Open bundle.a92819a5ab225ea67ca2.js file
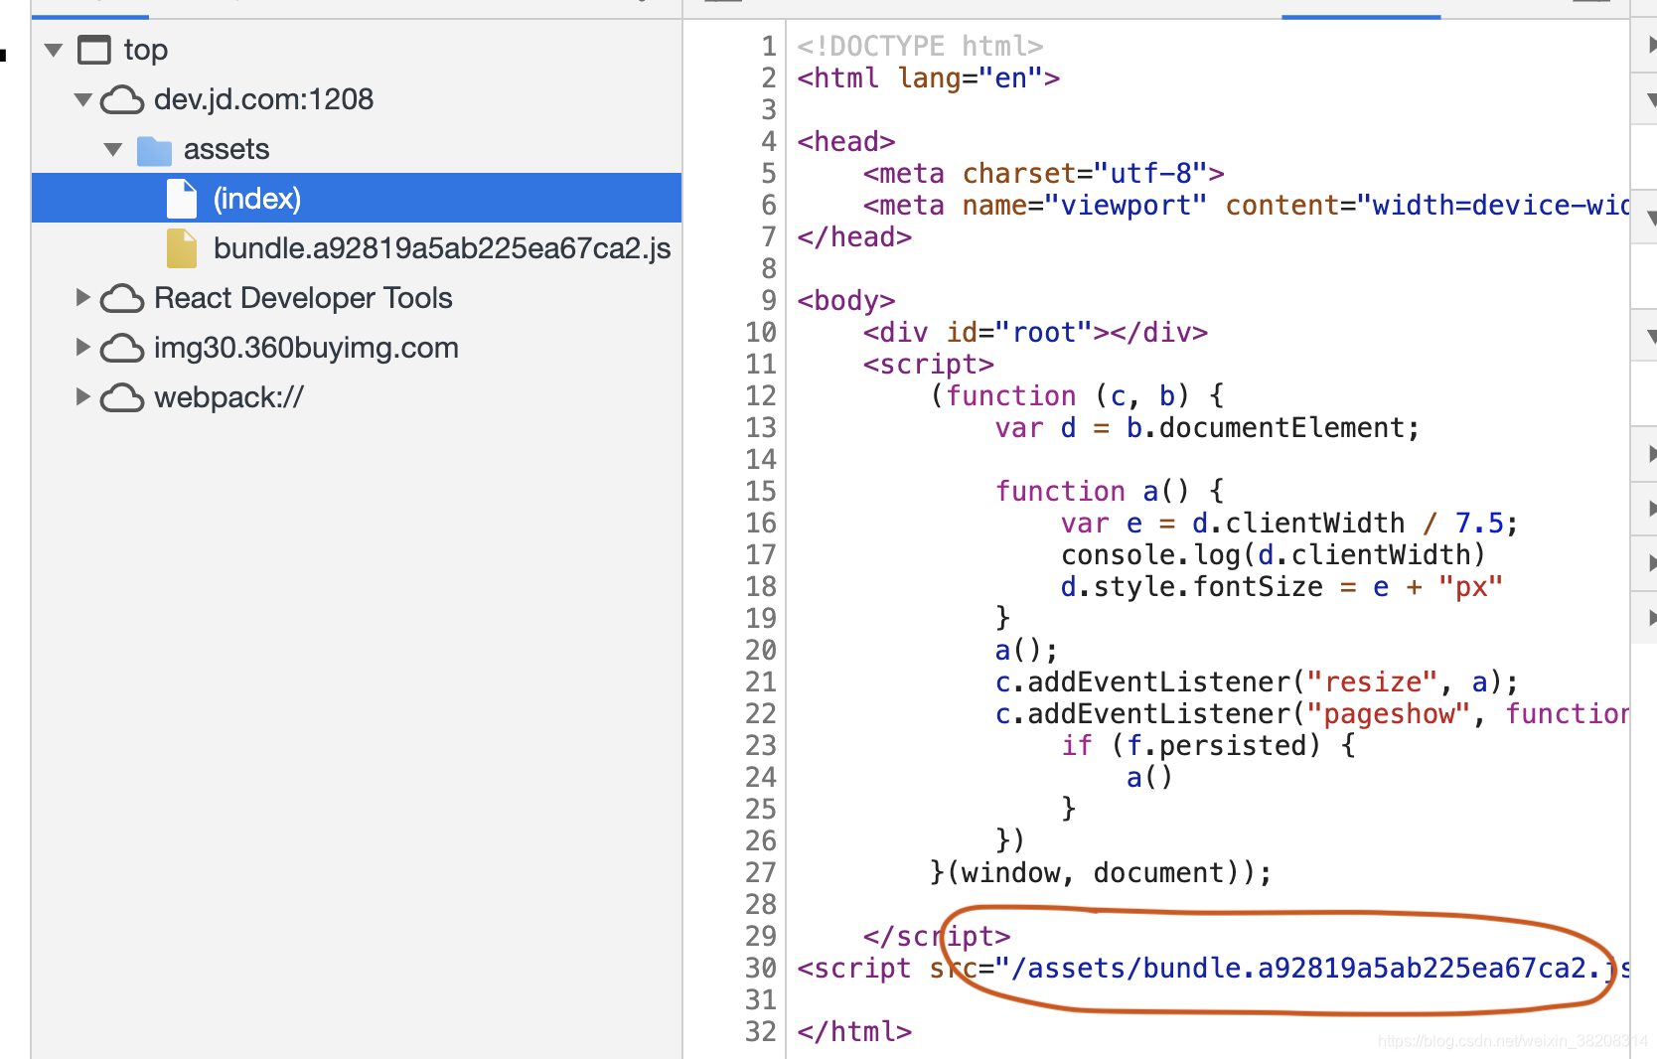The width and height of the screenshot is (1657, 1059). point(442,248)
